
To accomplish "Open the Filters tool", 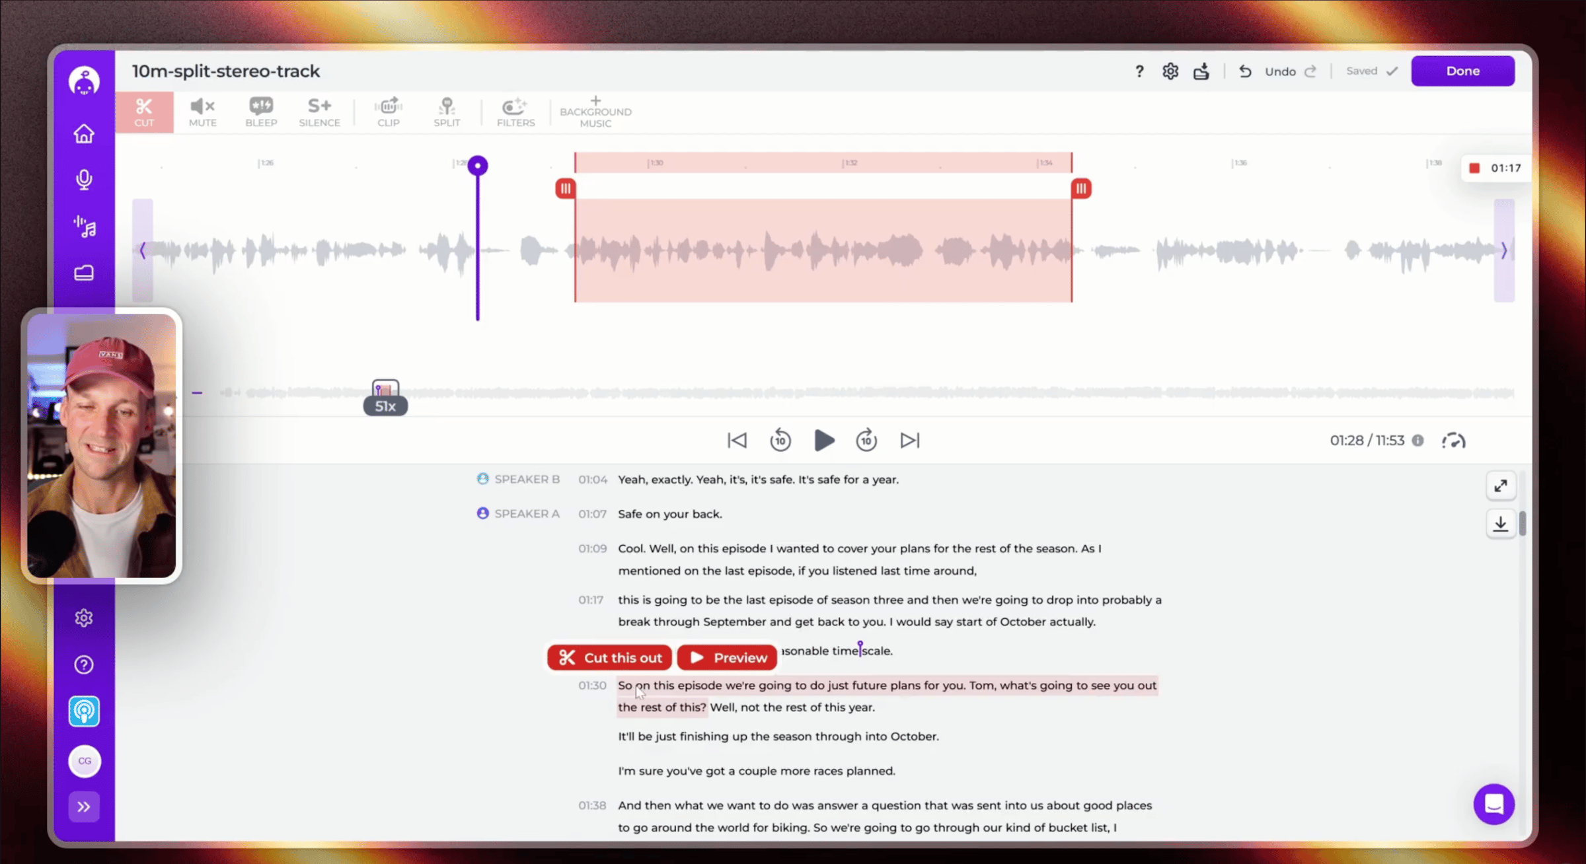I will pos(515,112).
